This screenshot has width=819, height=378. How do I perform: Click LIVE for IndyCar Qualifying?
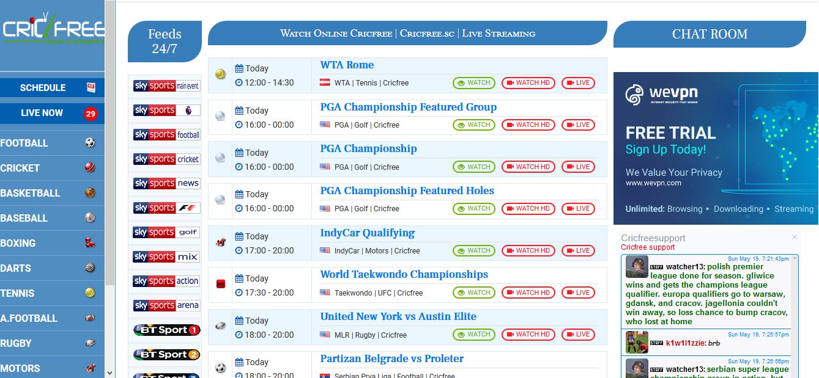578,250
